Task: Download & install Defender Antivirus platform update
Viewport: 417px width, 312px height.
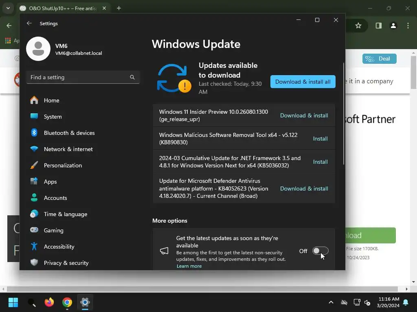Action: pos(304,188)
